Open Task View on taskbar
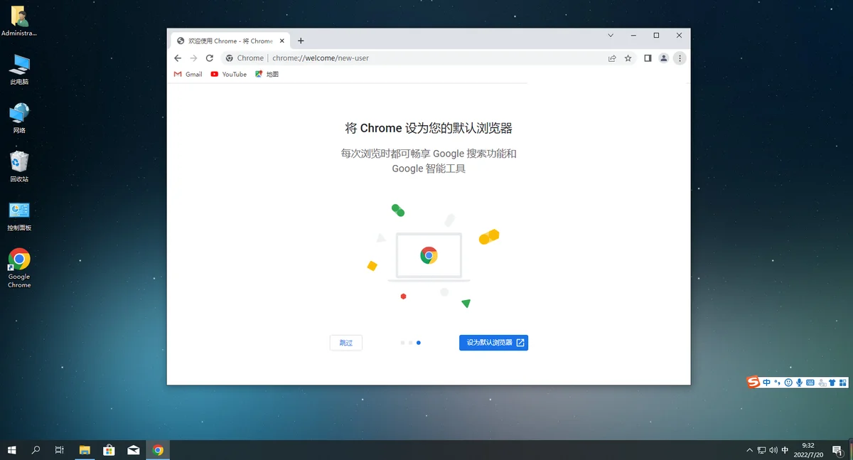This screenshot has height=460, width=853. pos(60,450)
